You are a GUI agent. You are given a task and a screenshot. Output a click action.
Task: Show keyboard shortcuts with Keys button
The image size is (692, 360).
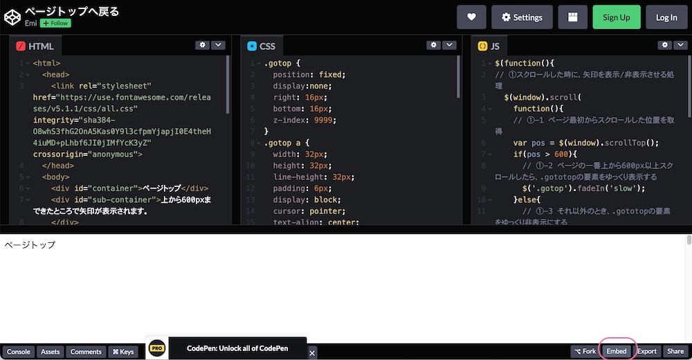click(123, 352)
